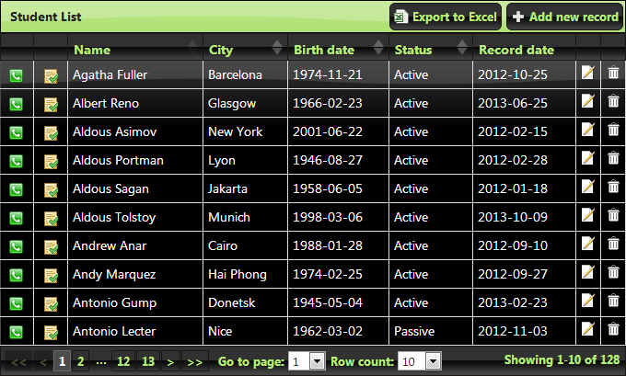The image size is (626, 376).
Task: Click the Jakarta city cell
Action: pos(246,188)
